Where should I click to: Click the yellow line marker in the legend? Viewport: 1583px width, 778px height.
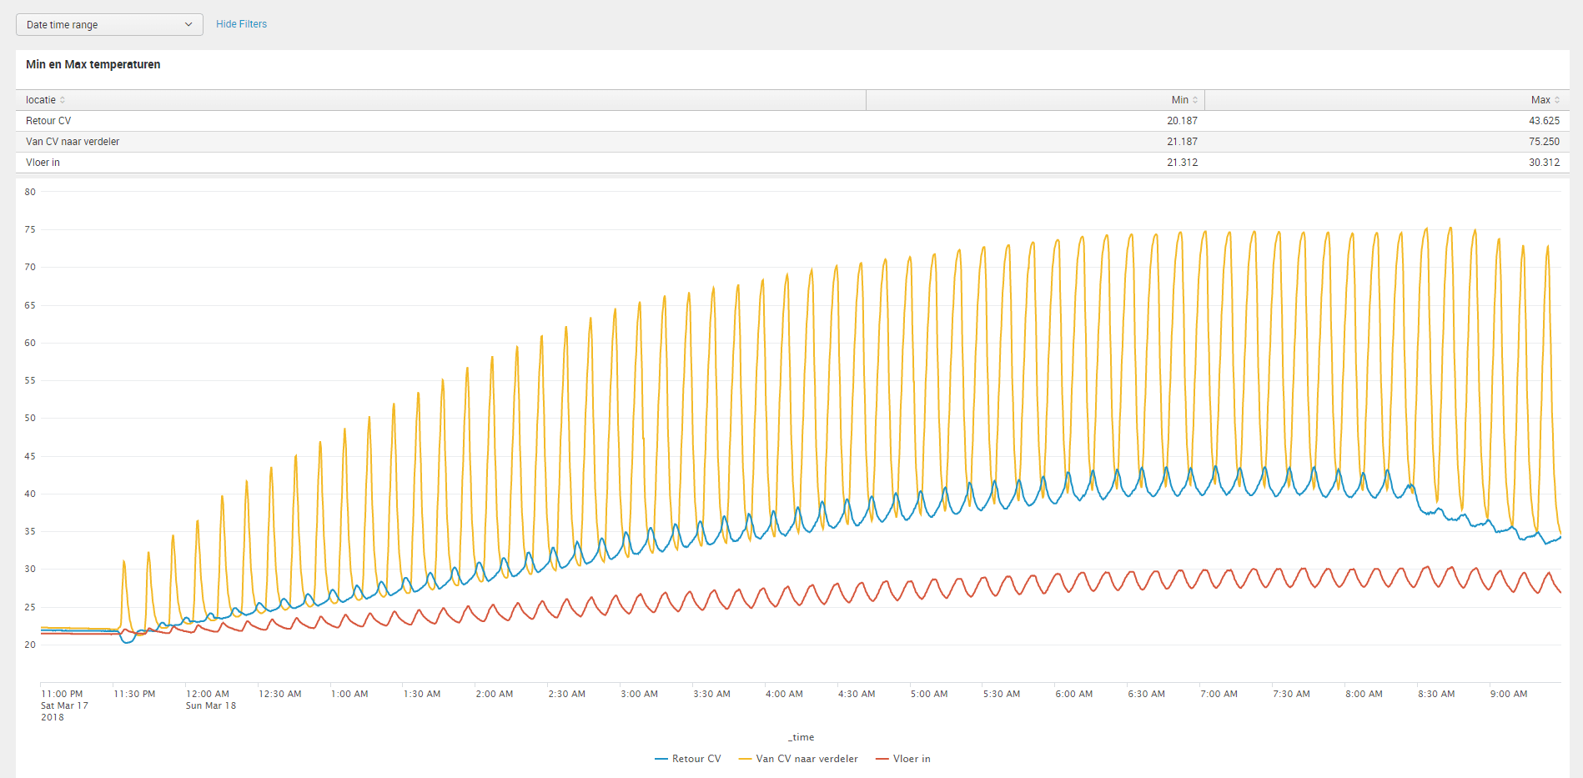pyautogui.click(x=745, y=759)
